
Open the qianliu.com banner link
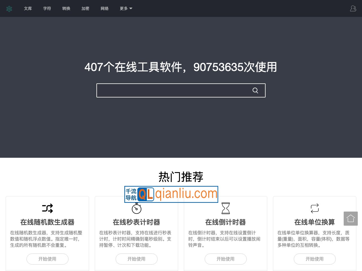[x=171, y=194]
